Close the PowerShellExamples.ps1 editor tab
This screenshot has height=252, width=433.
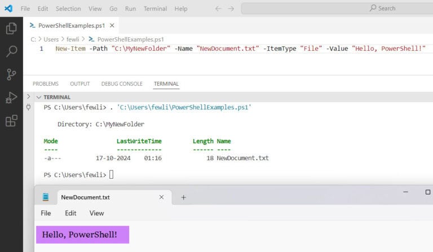pyautogui.click(x=112, y=25)
